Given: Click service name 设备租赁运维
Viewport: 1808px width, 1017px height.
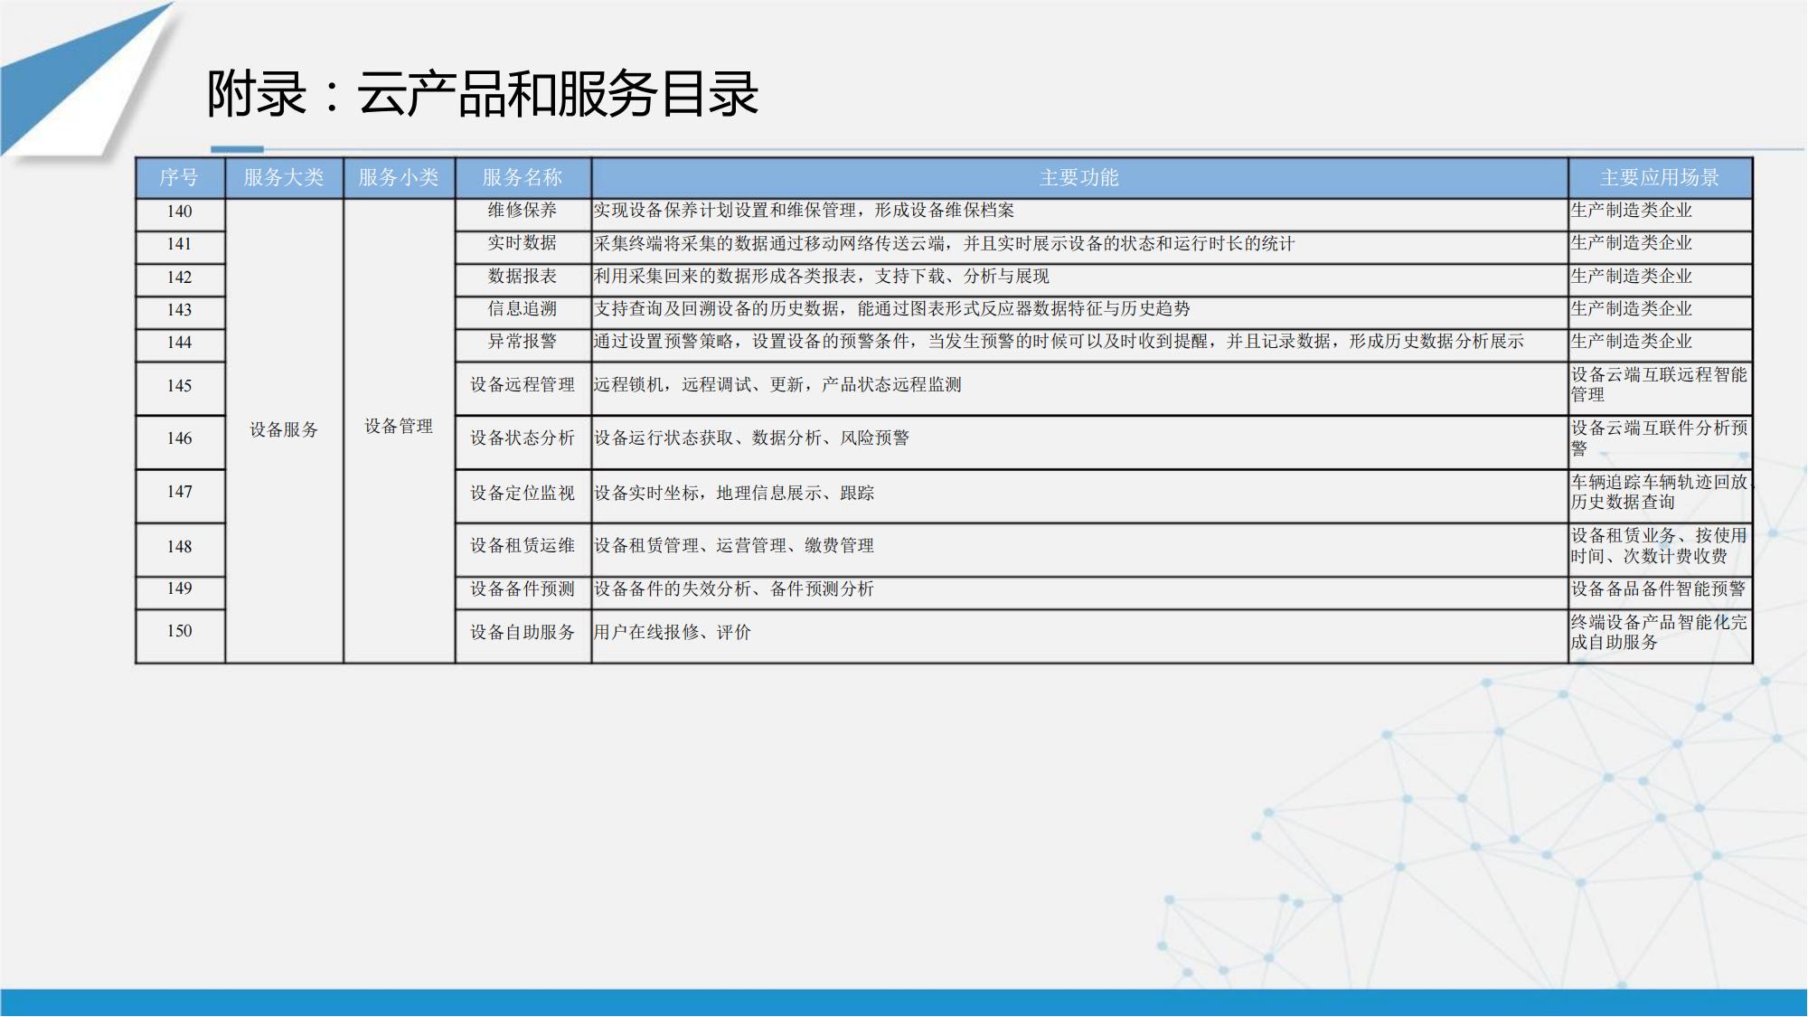Looking at the screenshot, I should point(523,546).
